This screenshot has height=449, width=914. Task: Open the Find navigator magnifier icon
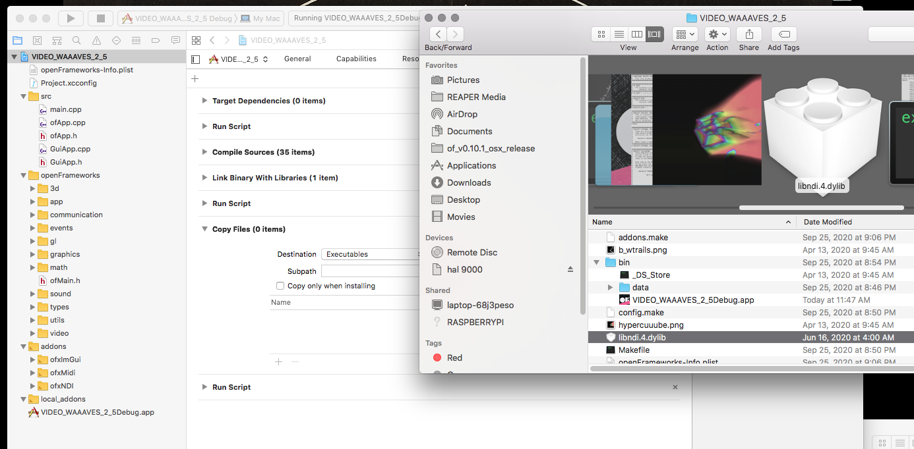[x=76, y=40]
